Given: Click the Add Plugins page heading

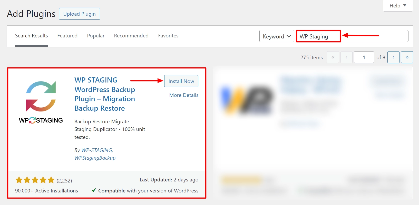Looking at the screenshot, I should tap(31, 14).
